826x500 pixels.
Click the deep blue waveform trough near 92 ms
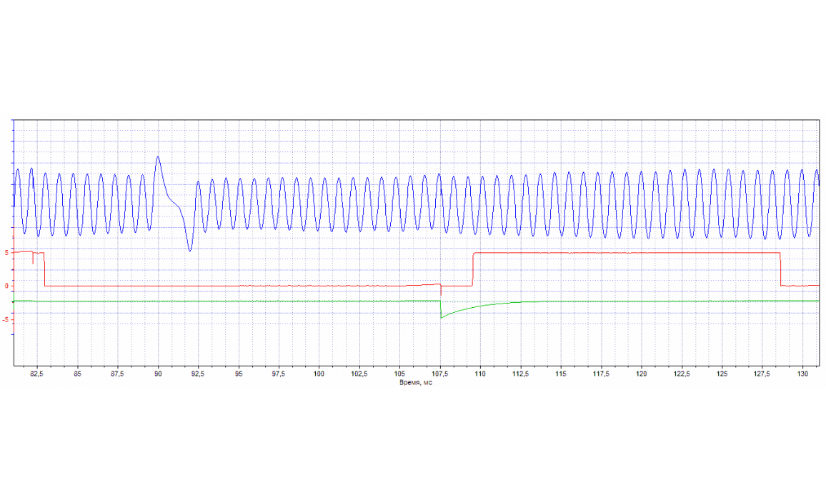(189, 250)
